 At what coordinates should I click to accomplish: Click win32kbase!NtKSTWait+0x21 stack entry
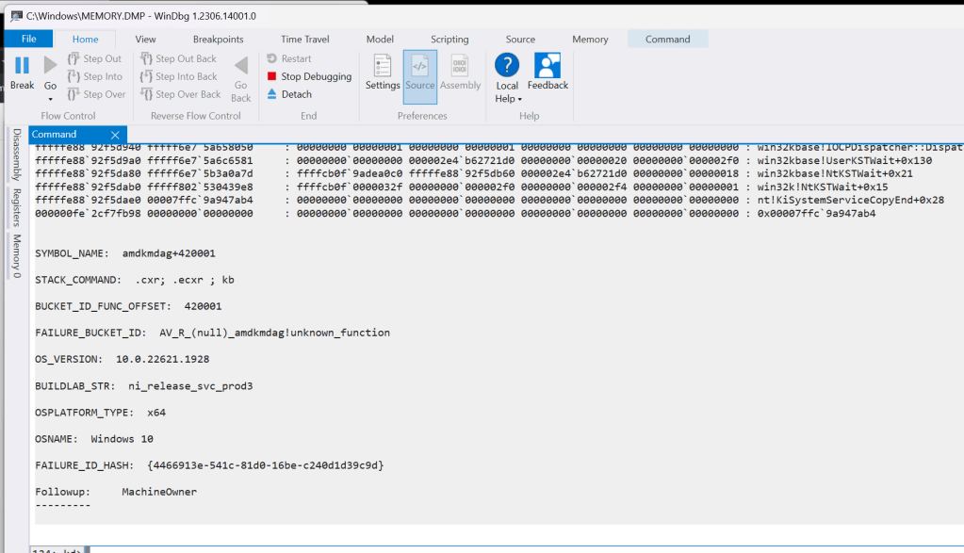(x=835, y=173)
